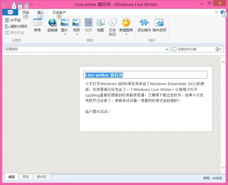Viewport: 228px width, 185px height.
Task: Open the 图片 dropdown arrow
Action: pyautogui.click(x=65, y=34)
